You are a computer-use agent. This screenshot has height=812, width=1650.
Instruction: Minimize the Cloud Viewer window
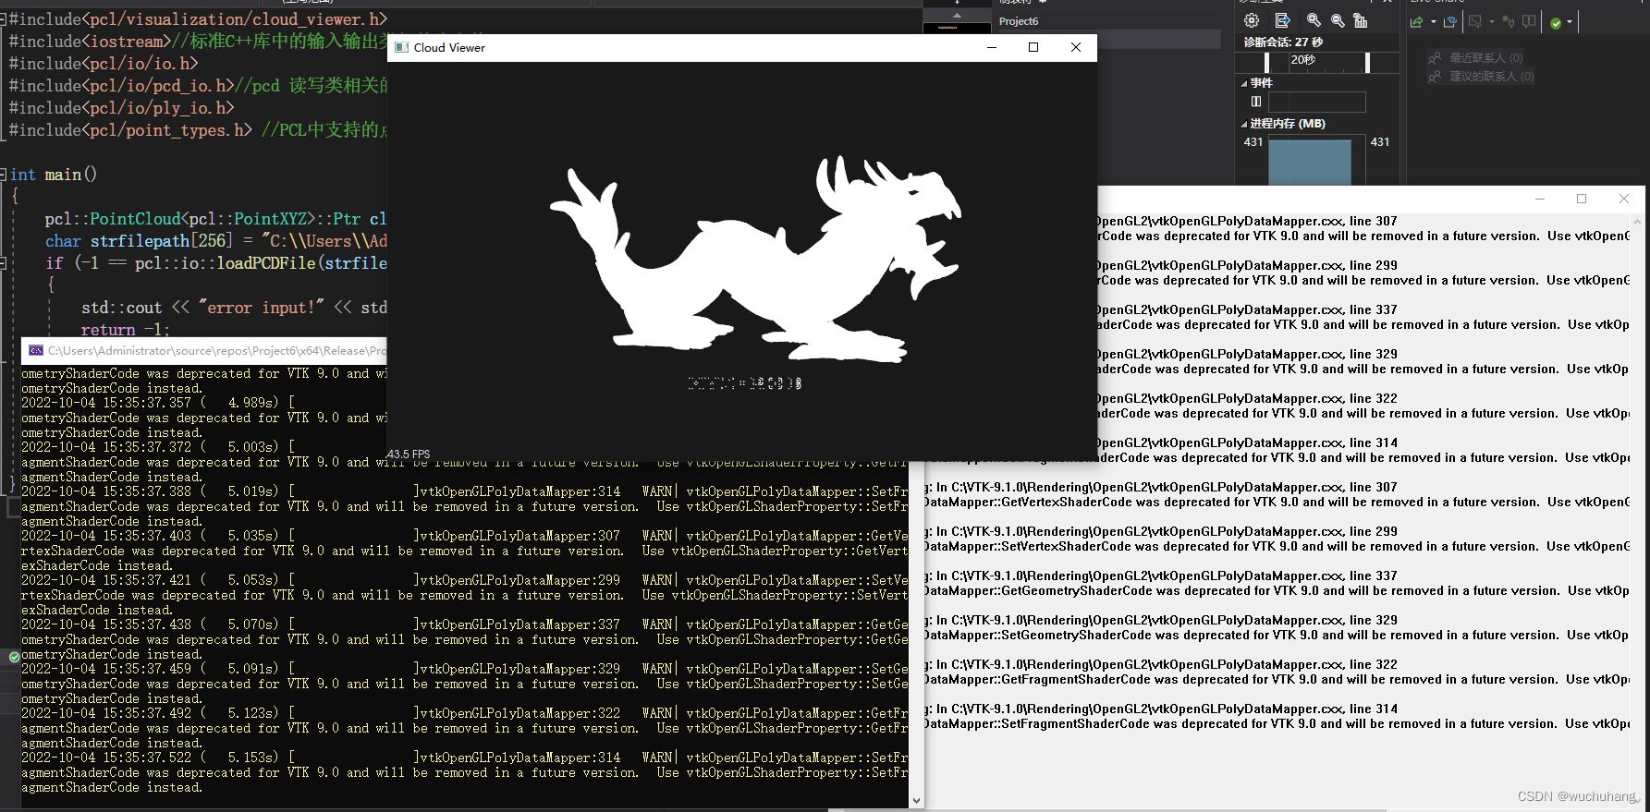pos(992,47)
